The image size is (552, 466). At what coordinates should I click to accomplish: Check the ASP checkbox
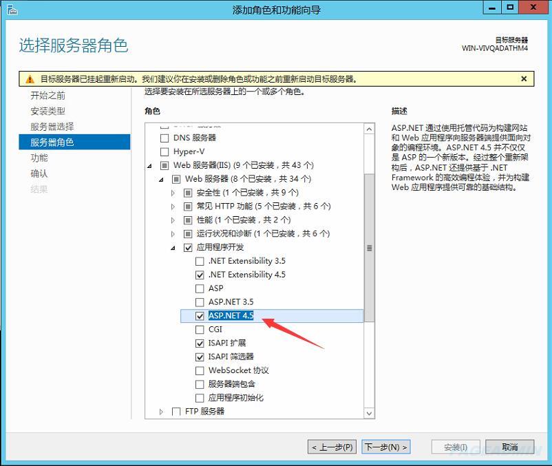(x=200, y=288)
